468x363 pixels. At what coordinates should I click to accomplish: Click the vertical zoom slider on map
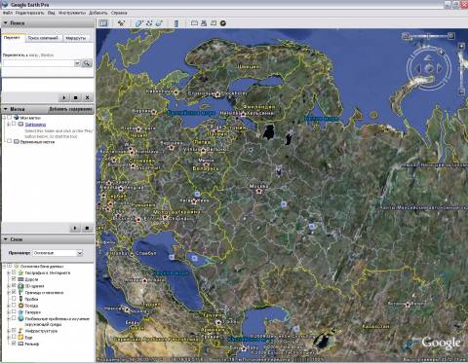461,69
